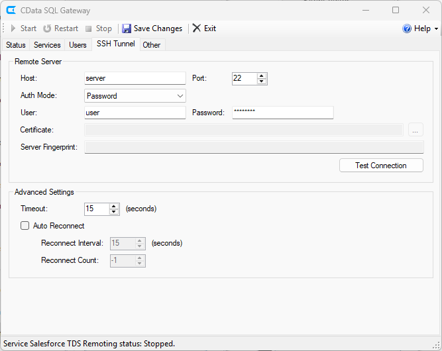The height and width of the screenshot is (351, 442).
Task: Increase the Port number with up arrow
Action: pyautogui.click(x=262, y=75)
